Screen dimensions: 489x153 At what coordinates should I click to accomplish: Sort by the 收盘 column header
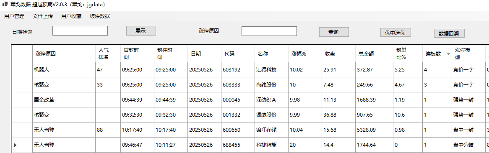[x=339, y=54]
